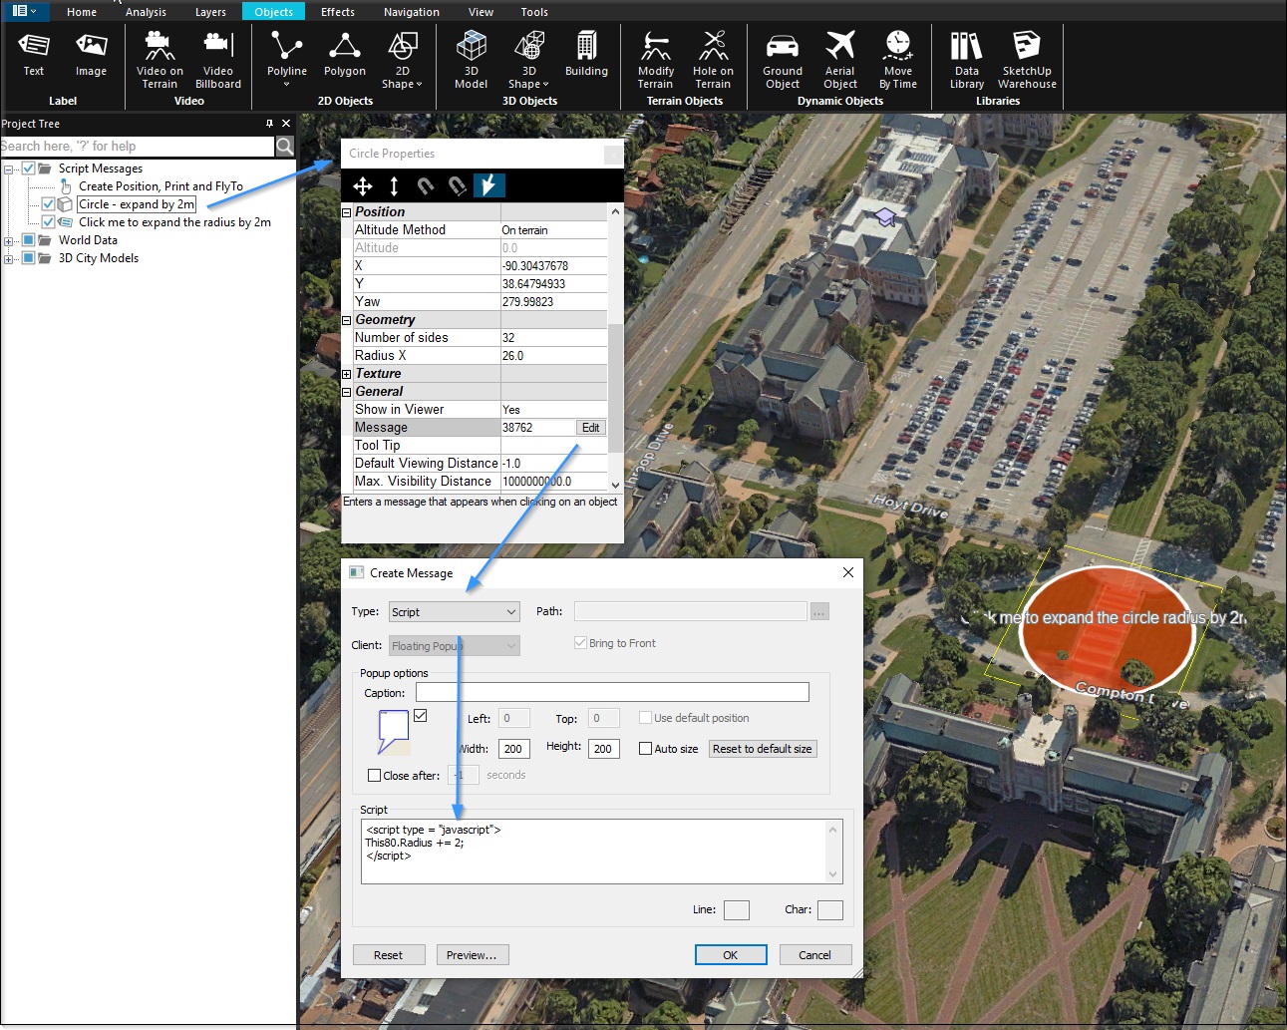Open SketchUp Warehouse
The height and width of the screenshot is (1030, 1287).
1027,60
